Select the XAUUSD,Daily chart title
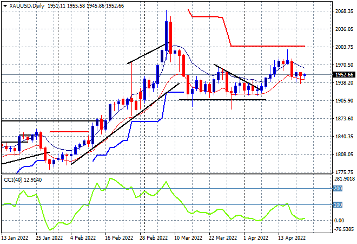The image size is (357, 244). click(27, 6)
